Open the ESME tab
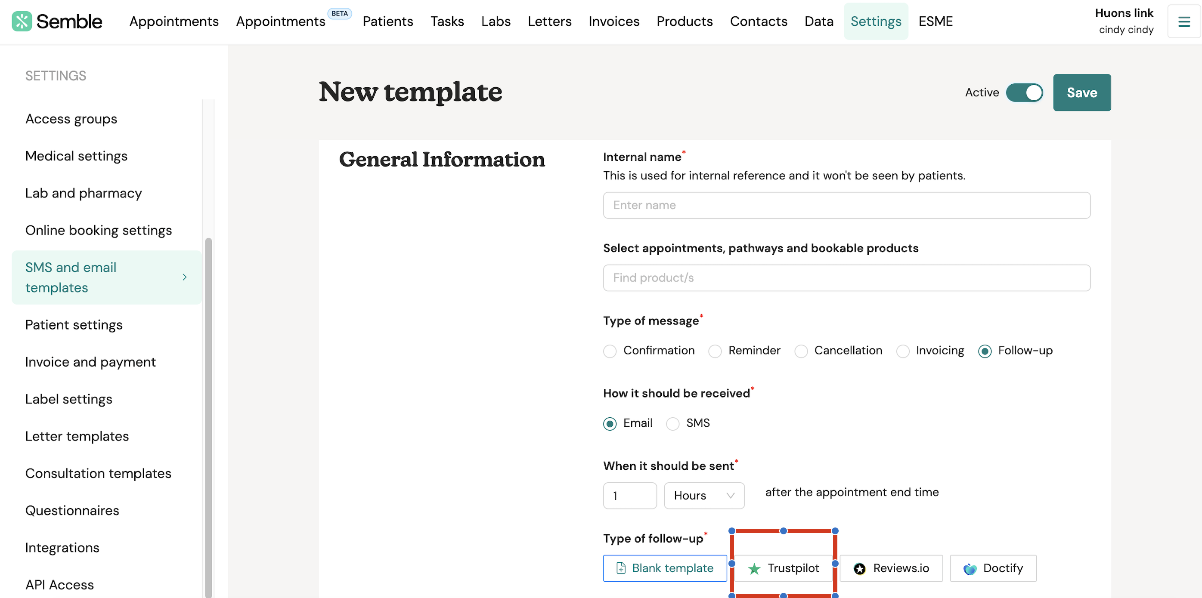The width and height of the screenshot is (1202, 598). (x=936, y=22)
